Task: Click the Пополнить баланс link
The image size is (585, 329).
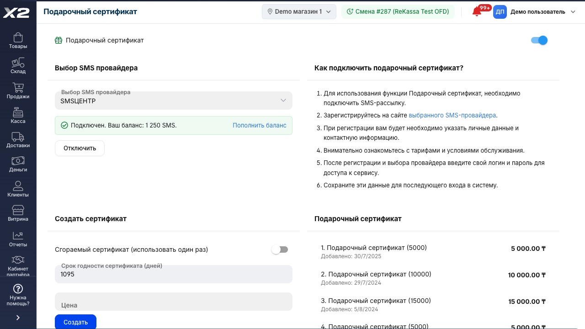Action: (x=260, y=125)
